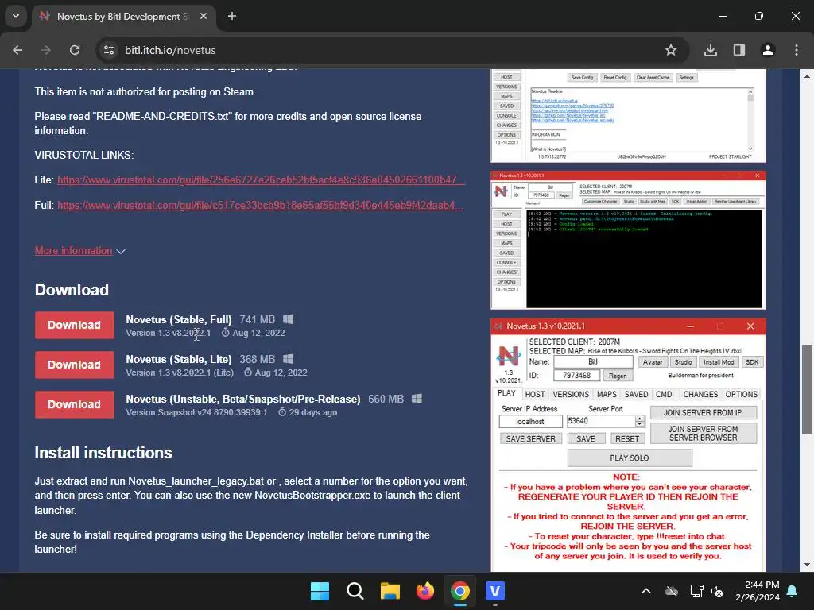The width and height of the screenshot is (814, 610).
Task: Click the page vertical scrollbar thumb
Action: click(x=807, y=389)
